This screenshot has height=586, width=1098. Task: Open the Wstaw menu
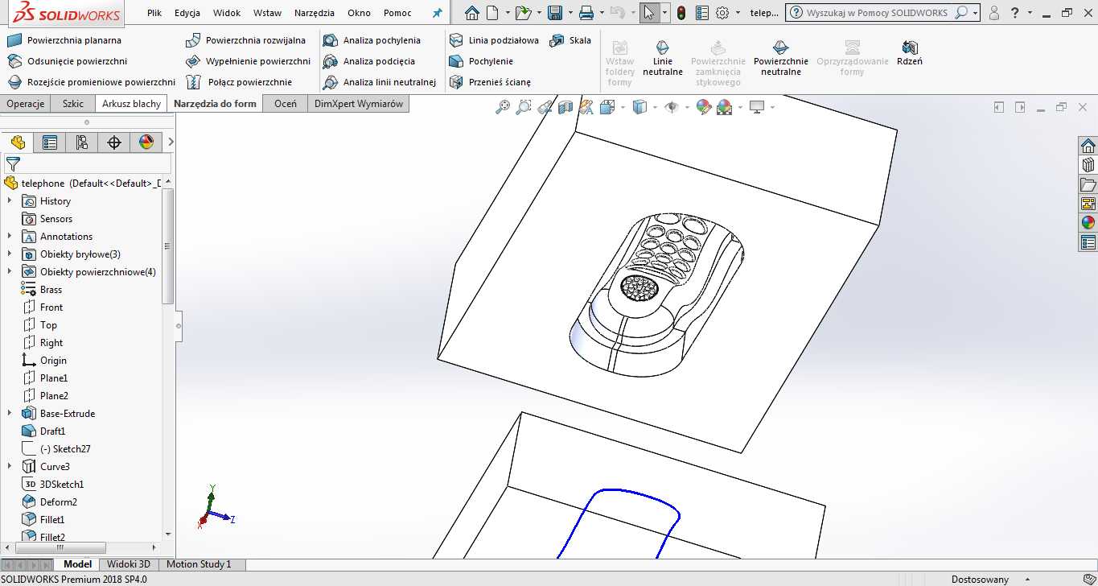(x=267, y=13)
